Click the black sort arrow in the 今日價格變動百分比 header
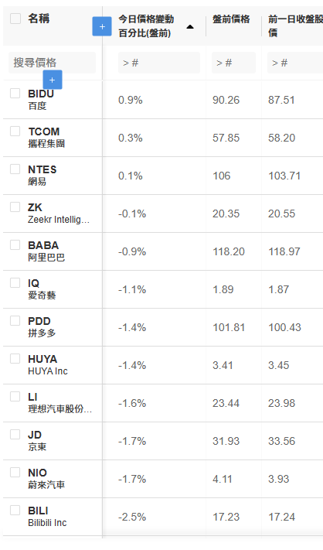The width and height of the screenshot is (323, 550). click(190, 27)
